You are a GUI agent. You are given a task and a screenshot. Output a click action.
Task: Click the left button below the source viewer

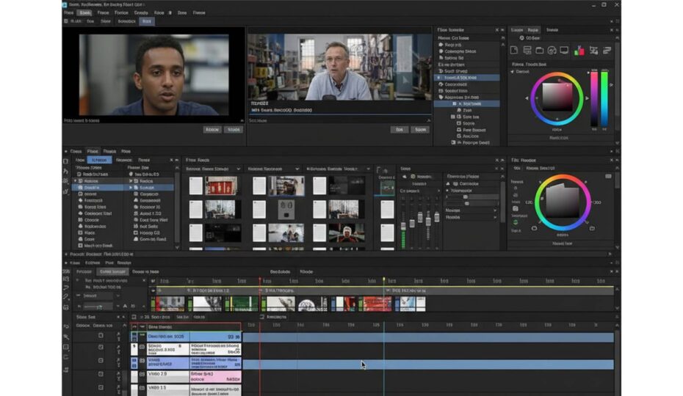tap(212, 130)
